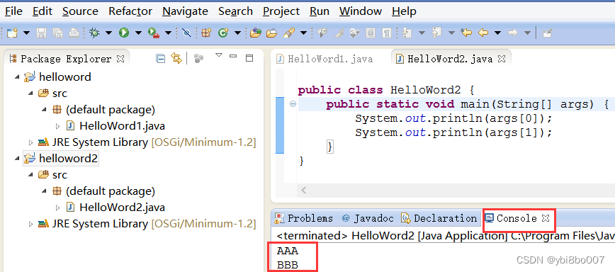Image resolution: width=615 pixels, height=272 pixels.
Task: Click the editor horizontal scrollbar left arrow
Action: [x=303, y=191]
